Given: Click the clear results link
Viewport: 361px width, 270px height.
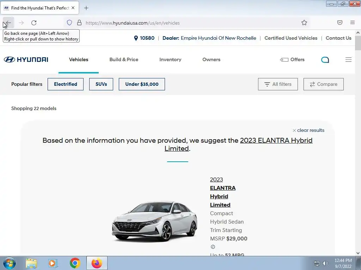Looking at the screenshot, I should click(x=311, y=130).
